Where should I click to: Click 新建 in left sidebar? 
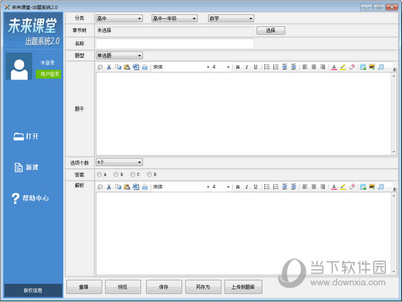(x=26, y=168)
